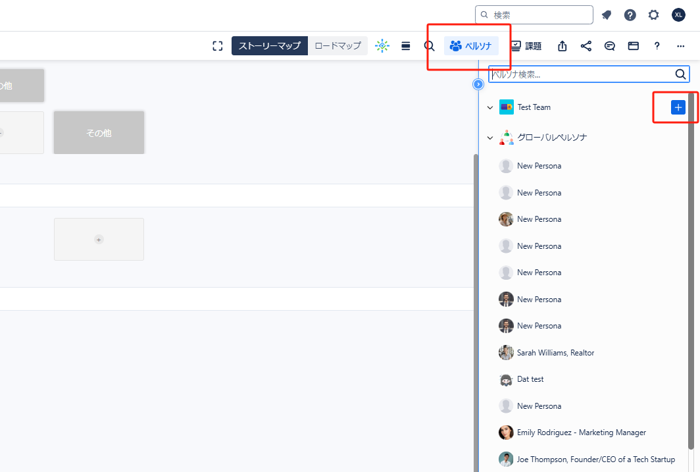The height and width of the screenshot is (472, 700).
Task: Click the notifications icon in the top bar
Action: [607, 15]
